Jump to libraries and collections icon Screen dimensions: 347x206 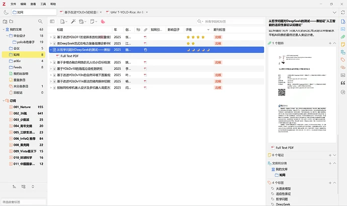(x=343, y=52)
